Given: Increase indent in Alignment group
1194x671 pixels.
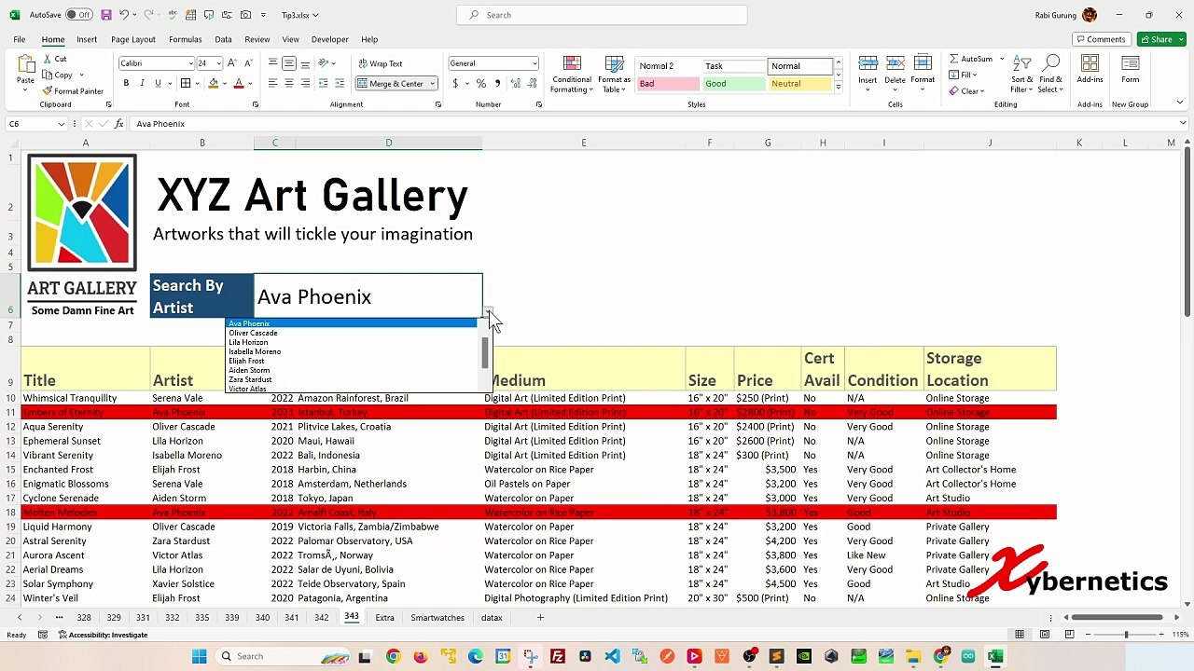Looking at the screenshot, I should (x=340, y=83).
